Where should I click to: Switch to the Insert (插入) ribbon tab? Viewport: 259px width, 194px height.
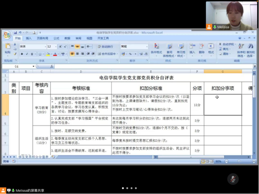click(29, 38)
